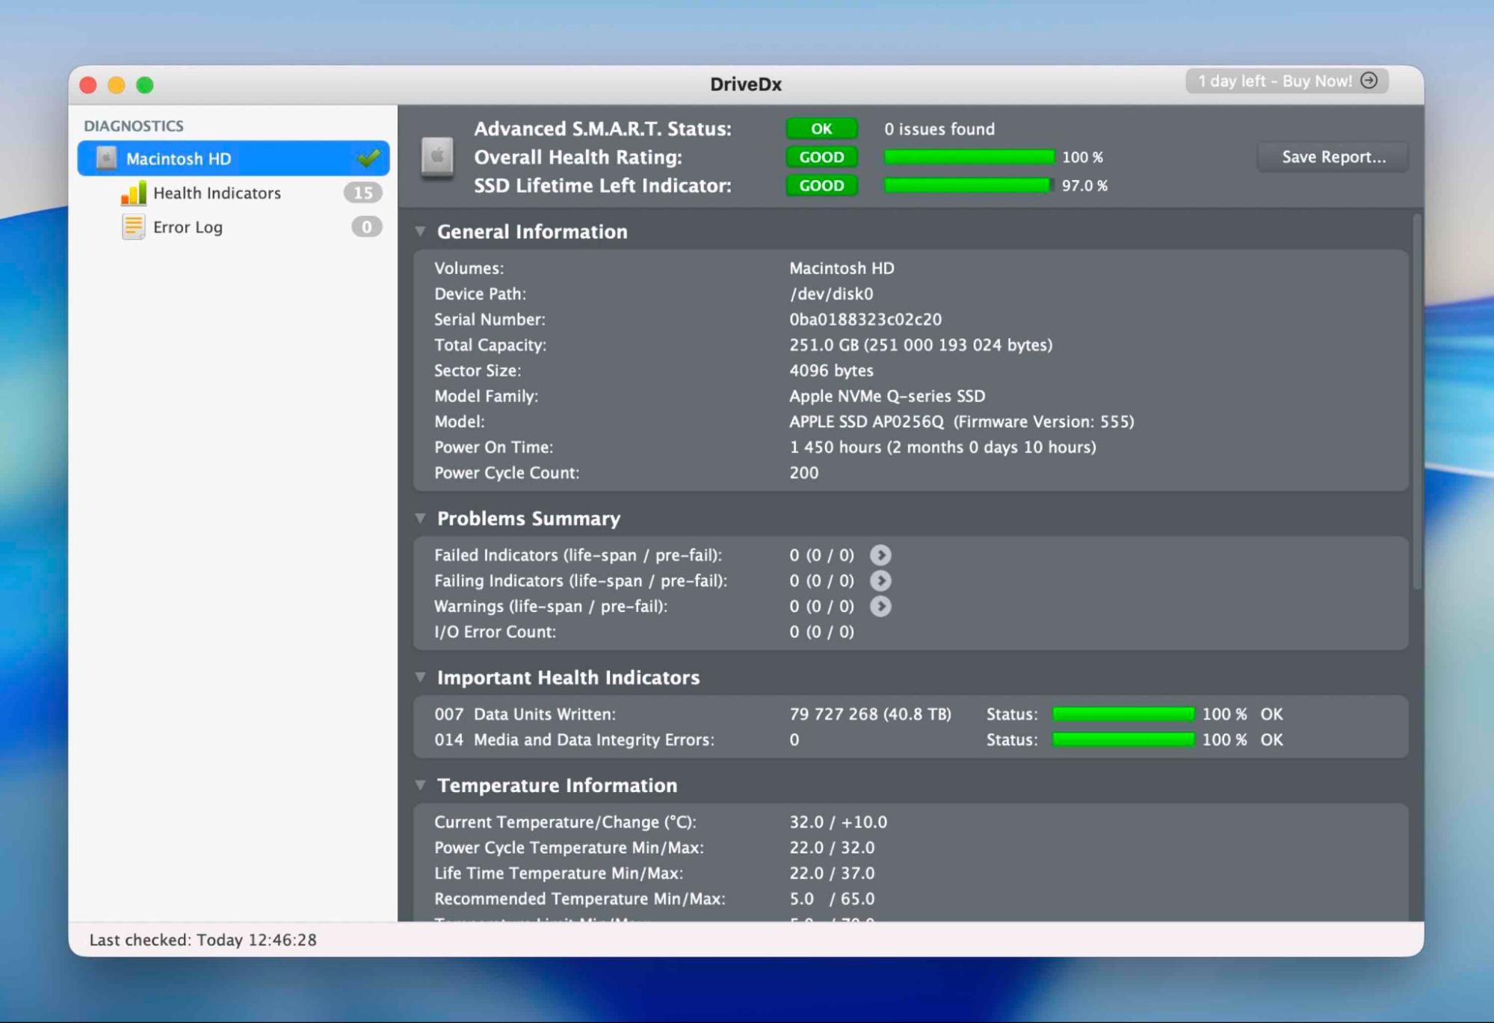This screenshot has height=1023, width=1494.
Task: Click the Save Report button
Action: pyautogui.click(x=1333, y=157)
